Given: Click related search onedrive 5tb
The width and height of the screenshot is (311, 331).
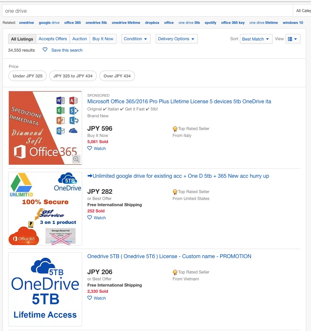Looking at the screenshot, I should (x=96, y=23).
